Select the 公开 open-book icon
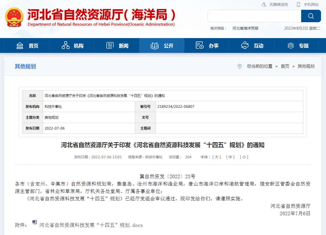This screenshot has width=326, height=235. [155, 45]
